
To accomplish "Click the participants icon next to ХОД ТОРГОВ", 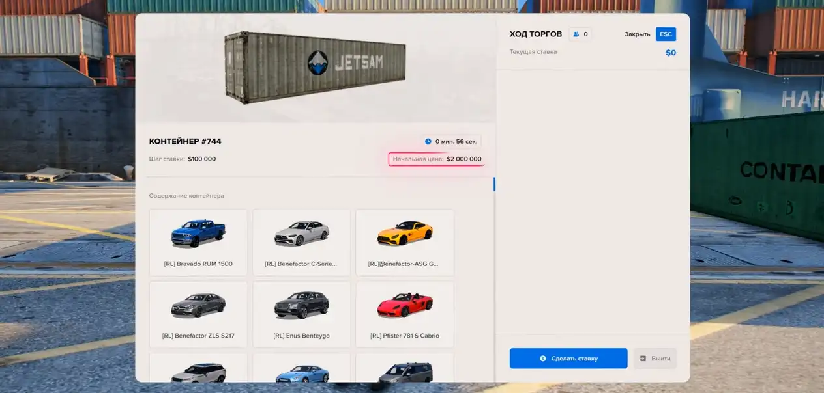I will click(576, 34).
